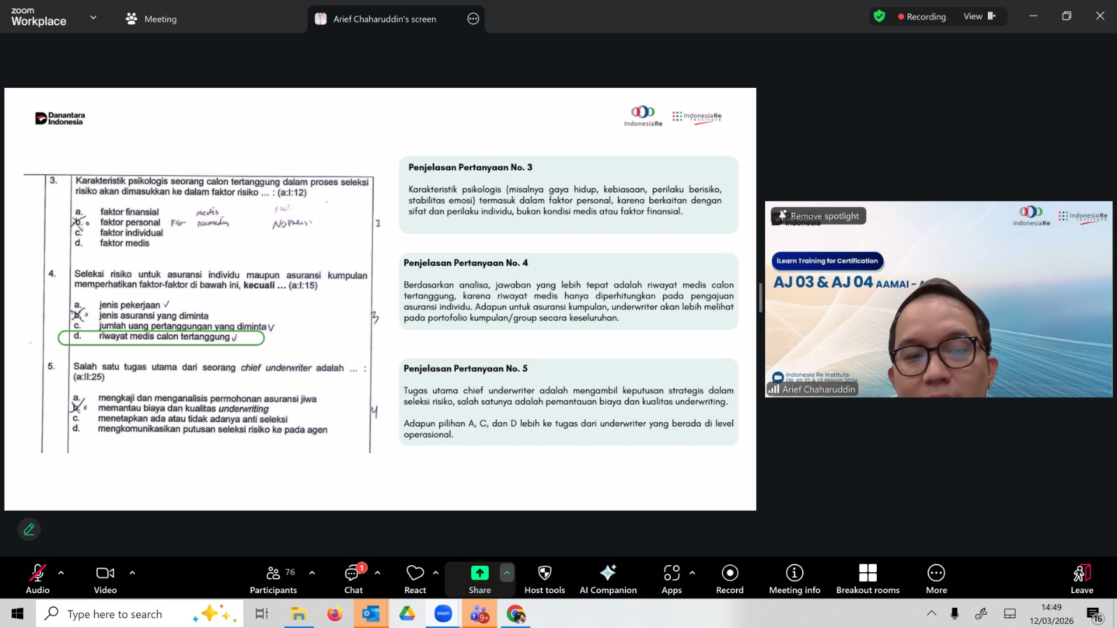This screenshot has width=1117, height=628.
Task: Expand the Zoom Workplace dropdown chevron
Action: (x=94, y=17)
